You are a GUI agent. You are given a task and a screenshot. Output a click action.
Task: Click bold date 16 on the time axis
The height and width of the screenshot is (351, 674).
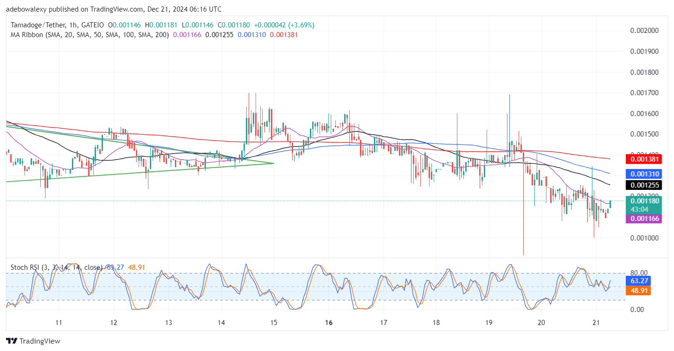[329, 322]
